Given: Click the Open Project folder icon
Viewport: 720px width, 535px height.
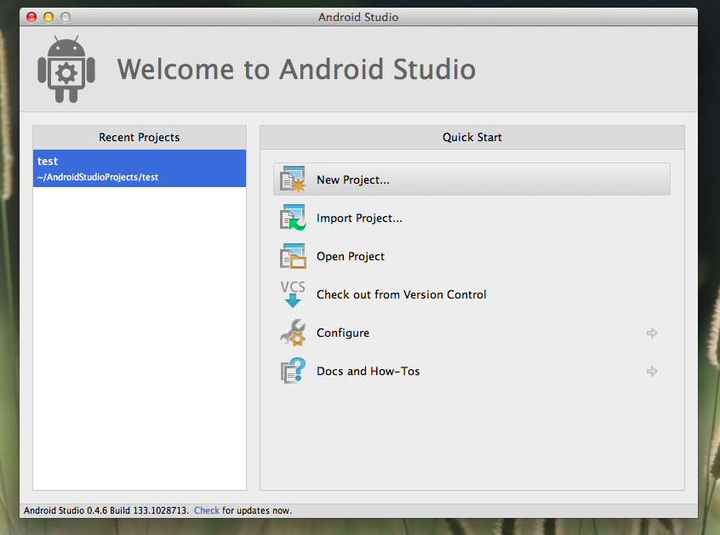Looking at the screenshot, I should [293, 256].
